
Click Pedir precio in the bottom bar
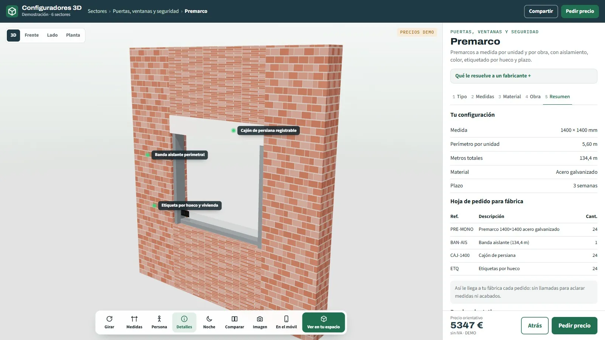click(574, 326)
